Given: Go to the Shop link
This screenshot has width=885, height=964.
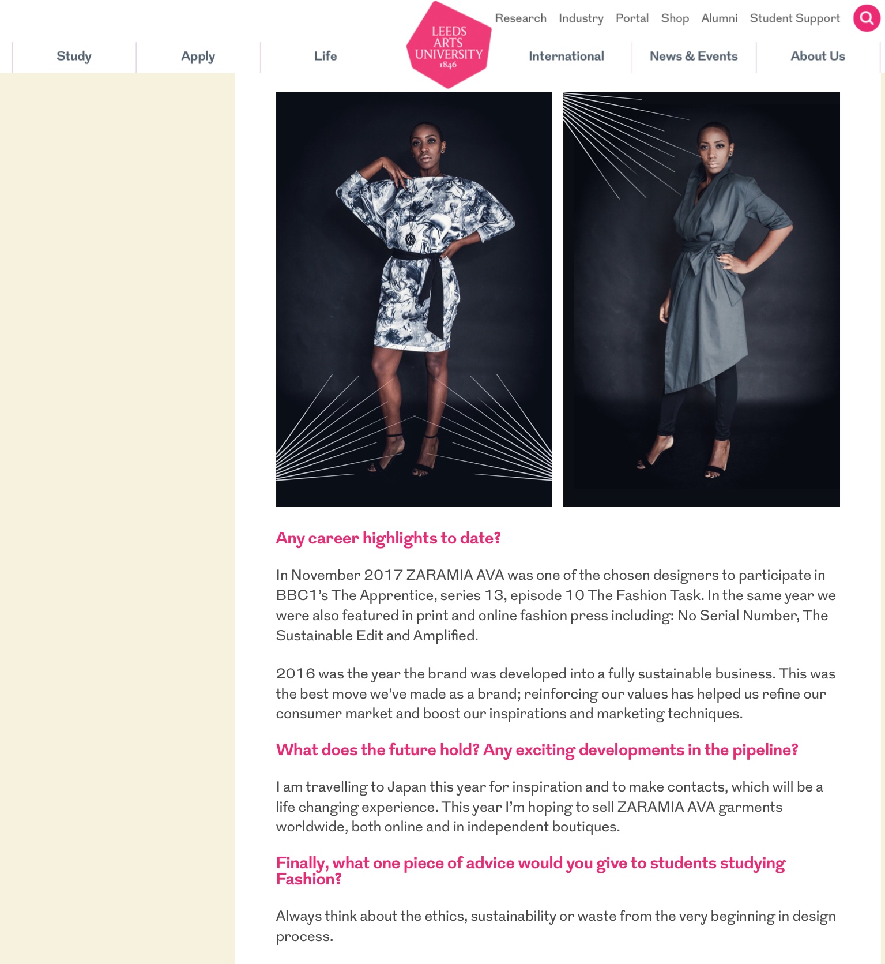Looking at the screenshot, I should point(675,18).
